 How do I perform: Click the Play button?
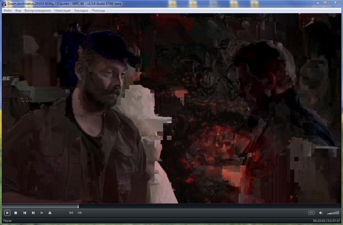(7, 213)
